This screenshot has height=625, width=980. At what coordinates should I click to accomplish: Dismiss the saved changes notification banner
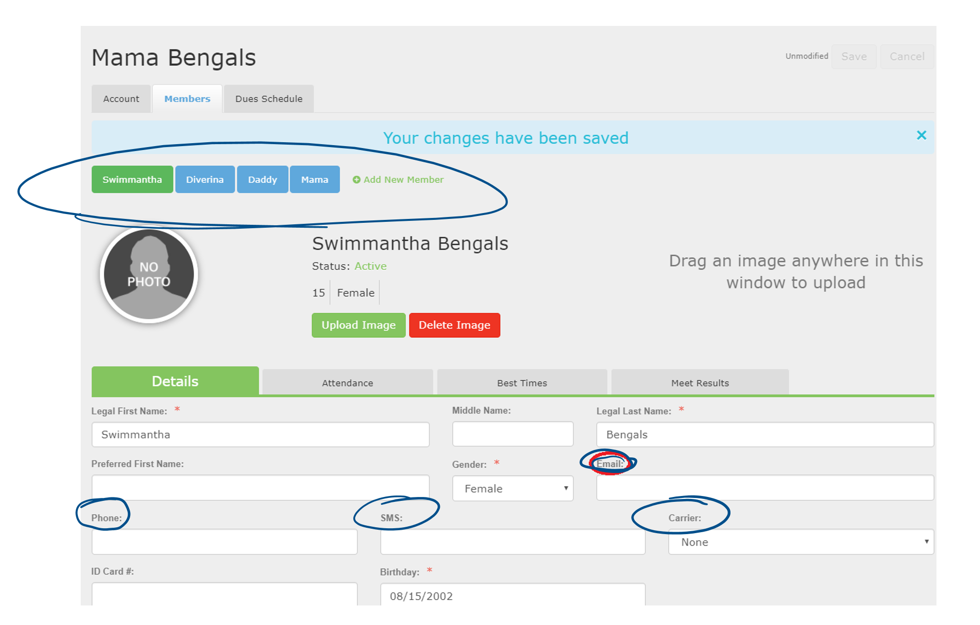point(921,135)
